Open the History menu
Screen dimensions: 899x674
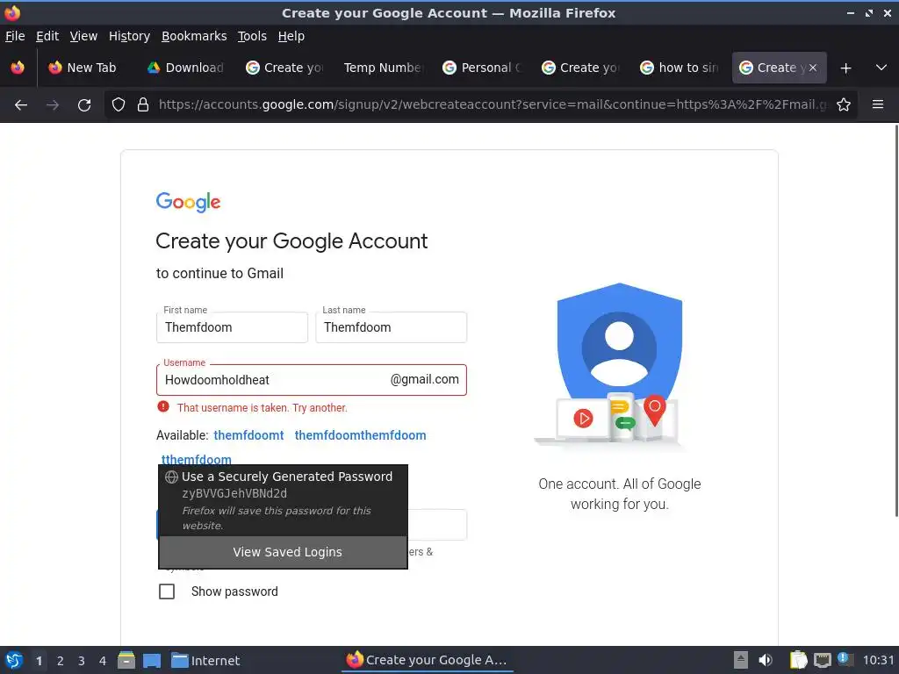coord(130,36)
